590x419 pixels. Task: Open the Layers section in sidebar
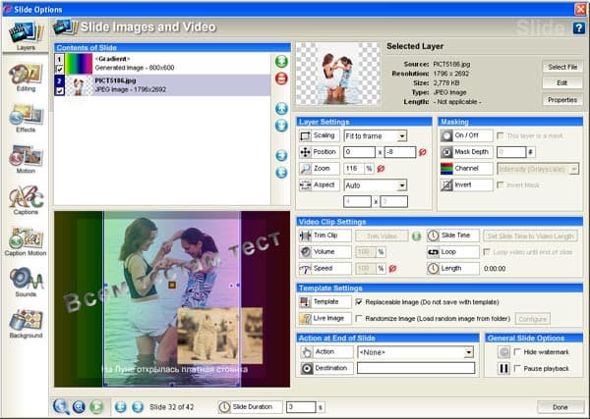click(x=26, y=35)
